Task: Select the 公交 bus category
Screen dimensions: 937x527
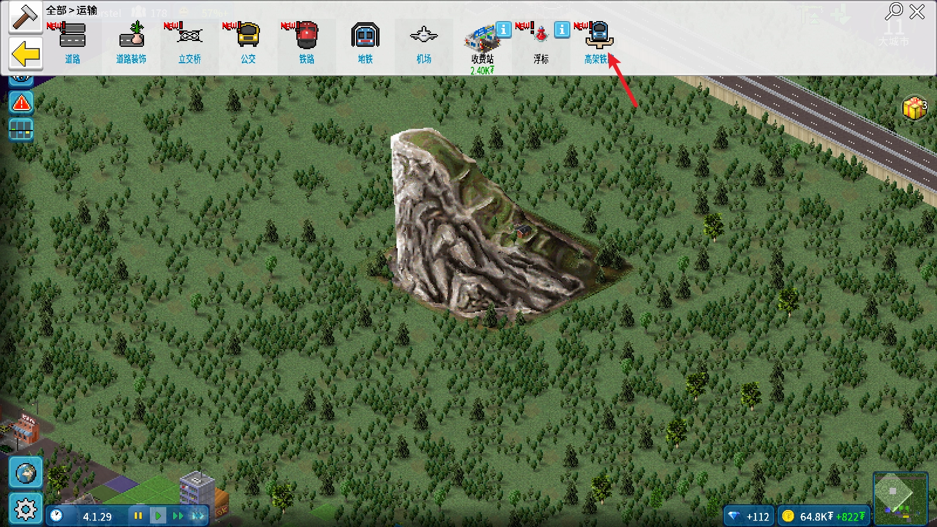Action: 248,42
